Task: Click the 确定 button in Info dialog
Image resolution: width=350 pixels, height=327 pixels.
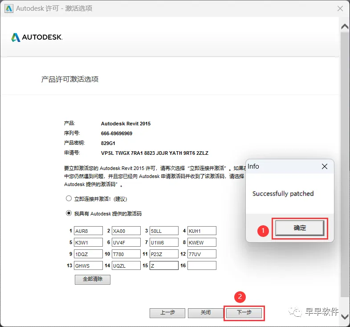Action: coord(300,228)
